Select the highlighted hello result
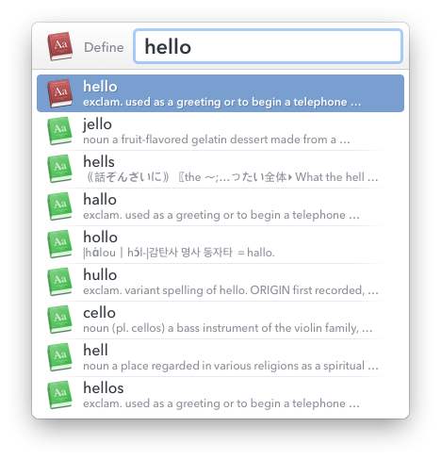441x460 pixels. tap(220, 93)
